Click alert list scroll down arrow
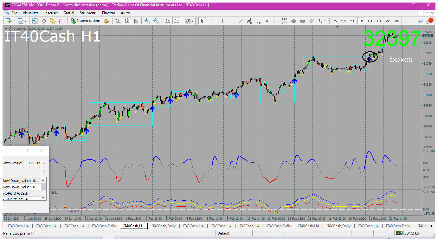 44,197
